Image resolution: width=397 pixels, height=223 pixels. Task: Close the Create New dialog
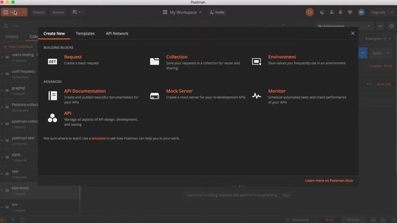coord(353,33)
